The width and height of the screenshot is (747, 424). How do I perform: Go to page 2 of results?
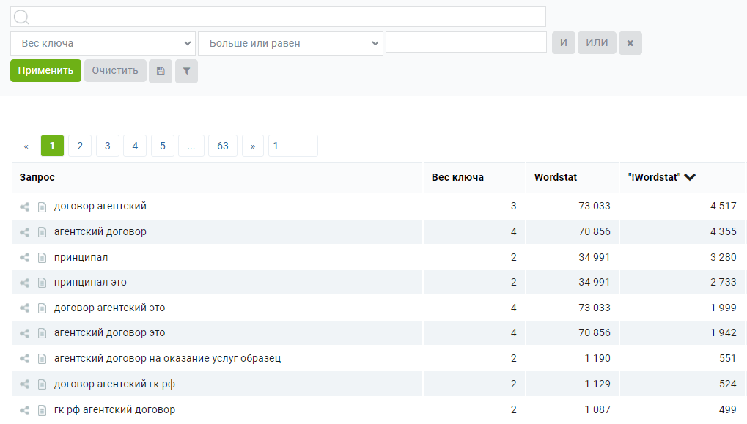click(x=80, y=146)
